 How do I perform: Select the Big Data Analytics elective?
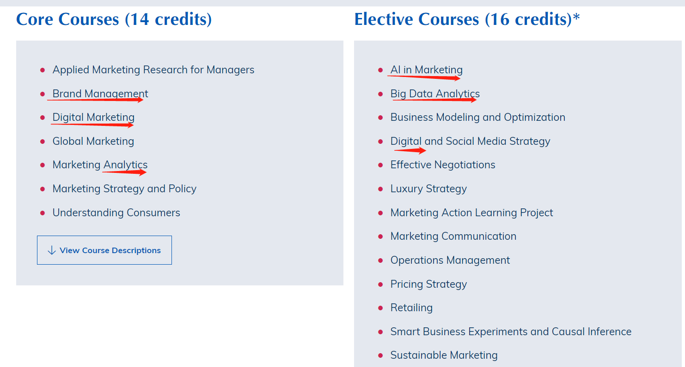click(x=435, y=94)
